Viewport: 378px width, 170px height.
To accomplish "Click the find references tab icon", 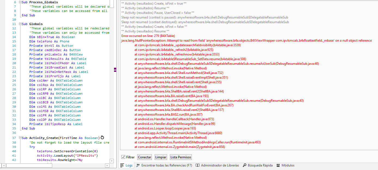I will (138, 165).
